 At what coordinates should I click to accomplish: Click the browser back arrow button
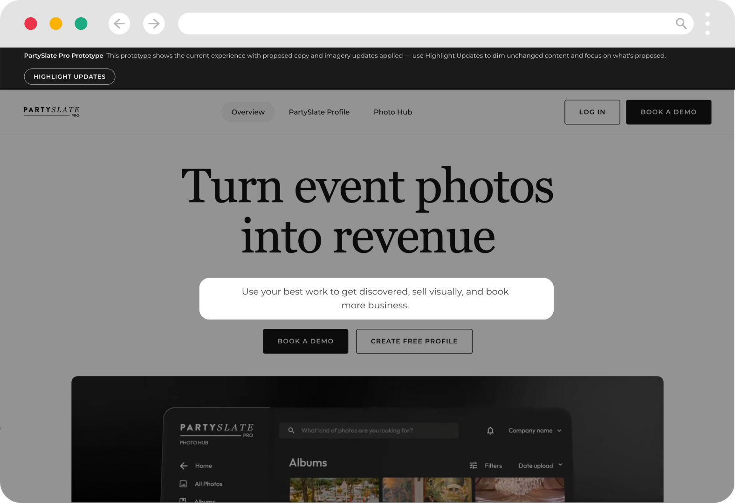pos(119,23)
